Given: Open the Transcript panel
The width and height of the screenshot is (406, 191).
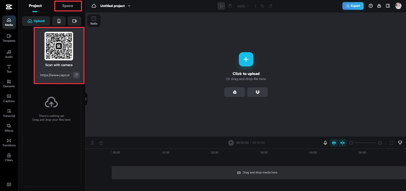Looking at the screenshot, I should [9, 113].
